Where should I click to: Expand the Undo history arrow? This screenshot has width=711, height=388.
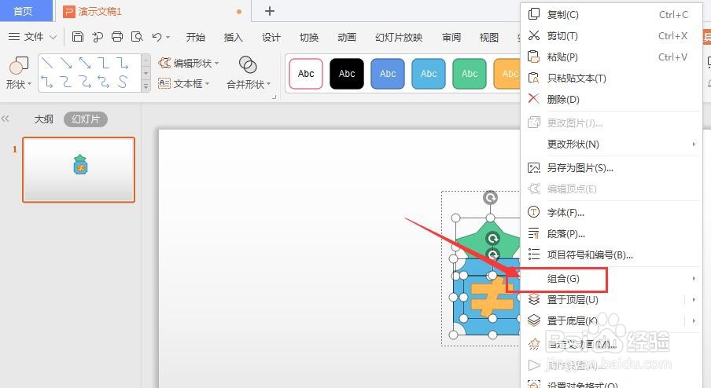tap(168, 37)
